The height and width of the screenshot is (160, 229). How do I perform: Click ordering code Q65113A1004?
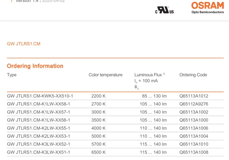point(193,136)
